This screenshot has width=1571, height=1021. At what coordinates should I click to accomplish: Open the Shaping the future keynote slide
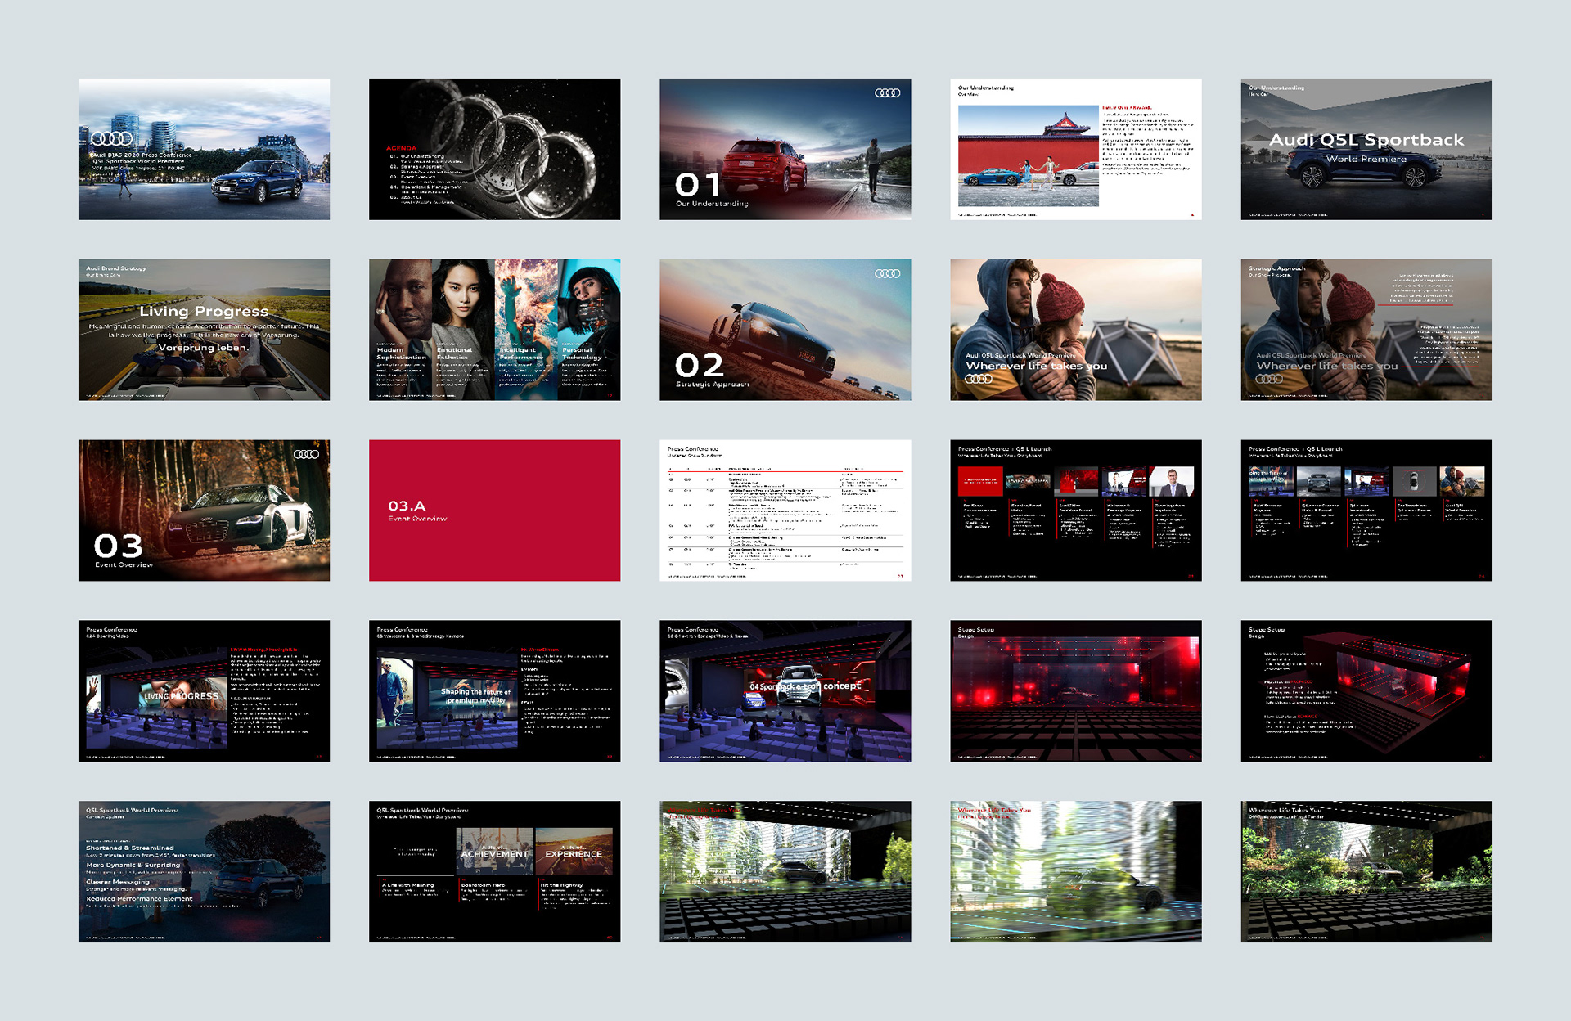[494, 690]
